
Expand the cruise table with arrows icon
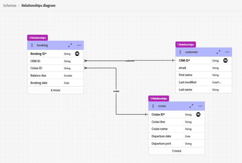[x=191, y=106]
